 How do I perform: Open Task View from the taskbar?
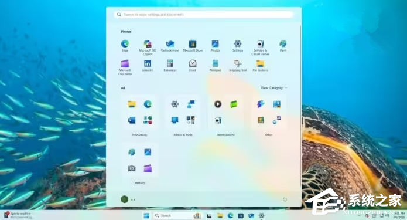point(209,215)
